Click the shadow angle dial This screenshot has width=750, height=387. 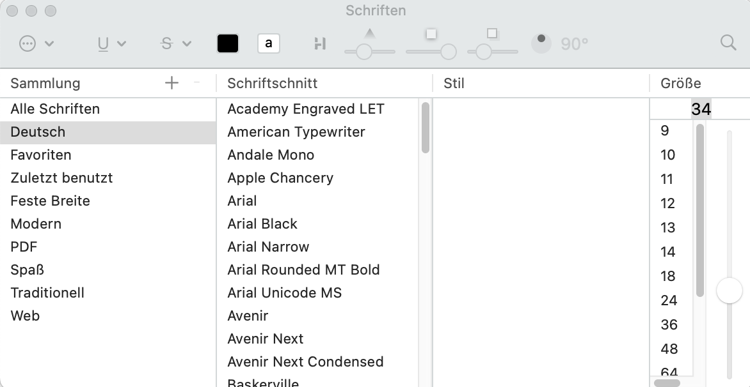click(541, 43)
